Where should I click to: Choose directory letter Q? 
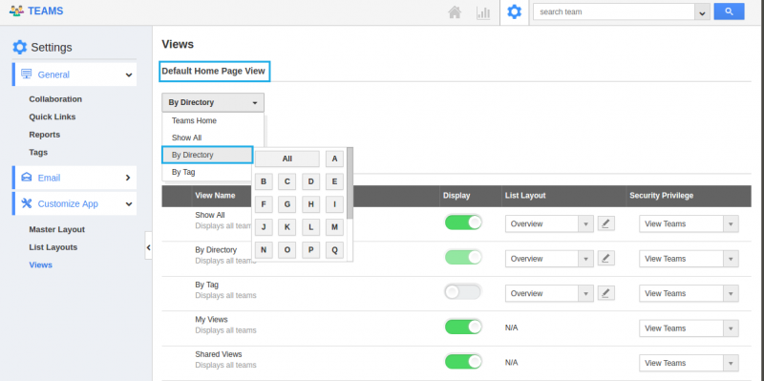pyautogui.click(x=335, y=250)
